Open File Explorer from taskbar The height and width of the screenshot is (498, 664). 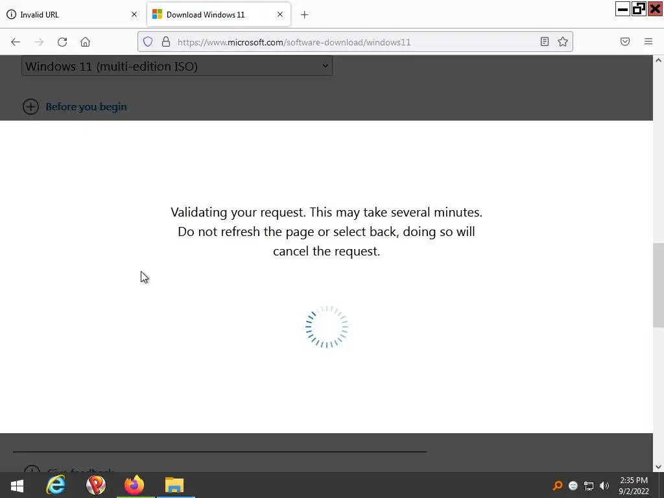tap(174, 485)
